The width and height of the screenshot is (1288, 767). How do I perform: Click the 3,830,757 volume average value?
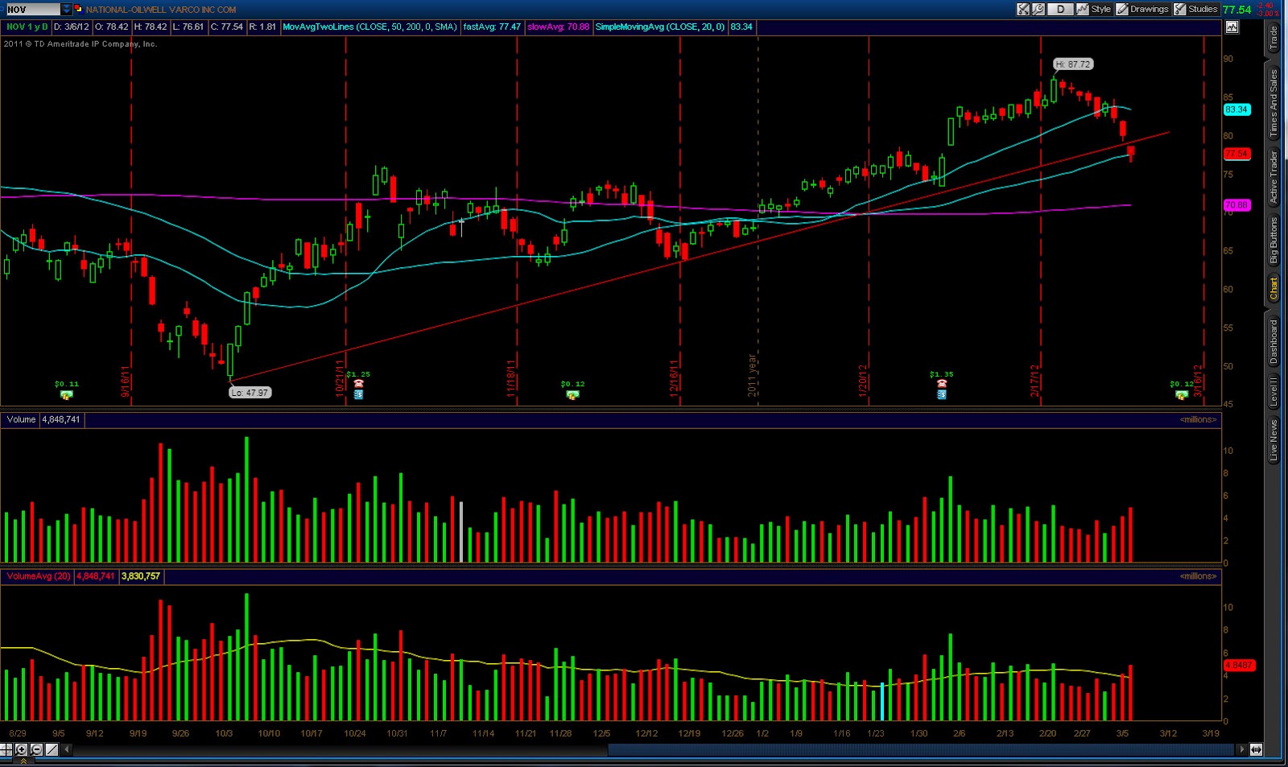pyautogui.click(x=141, y=576)
